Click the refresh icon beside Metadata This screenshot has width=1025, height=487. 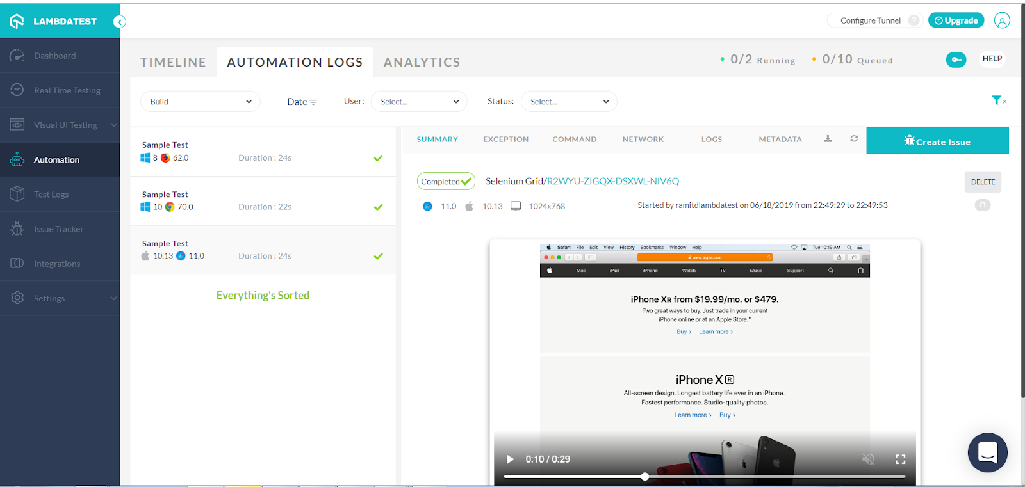tap(854, 139)
